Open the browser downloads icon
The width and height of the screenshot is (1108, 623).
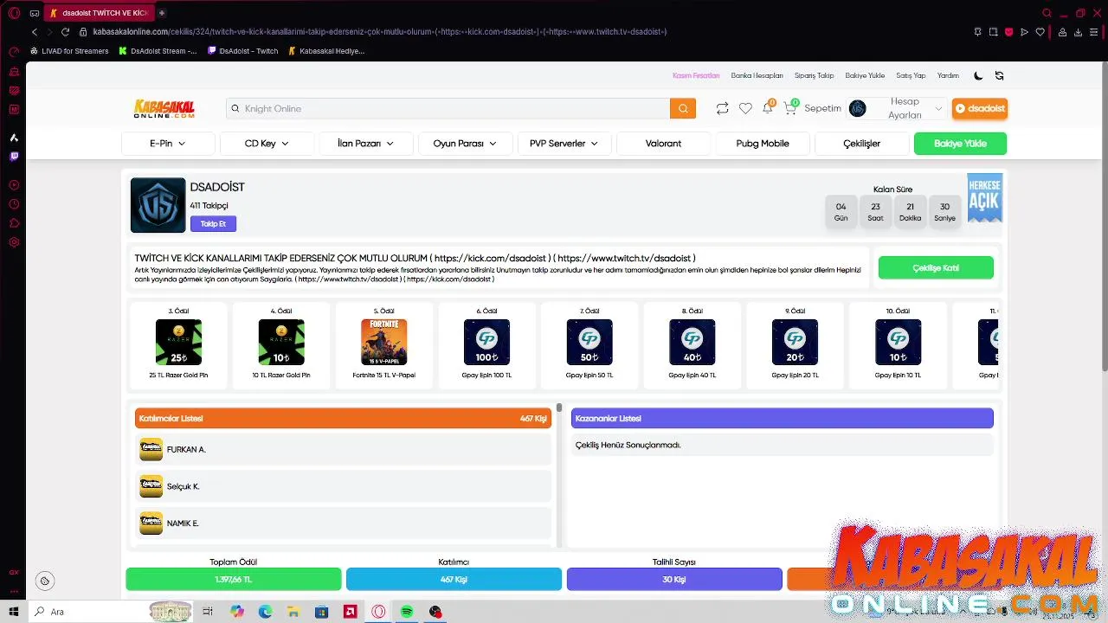point(1079,32)
